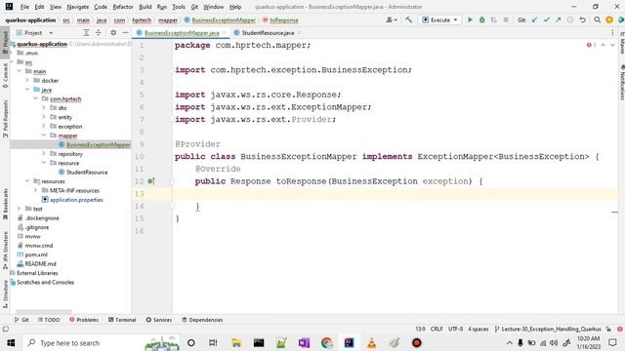Viewport: 625px width, 351px height.
Task: Open VLC media player from taskbar
Action: (371, 342)
